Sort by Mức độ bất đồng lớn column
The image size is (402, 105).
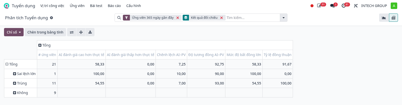pyautogui.click(x=244, y=55)
